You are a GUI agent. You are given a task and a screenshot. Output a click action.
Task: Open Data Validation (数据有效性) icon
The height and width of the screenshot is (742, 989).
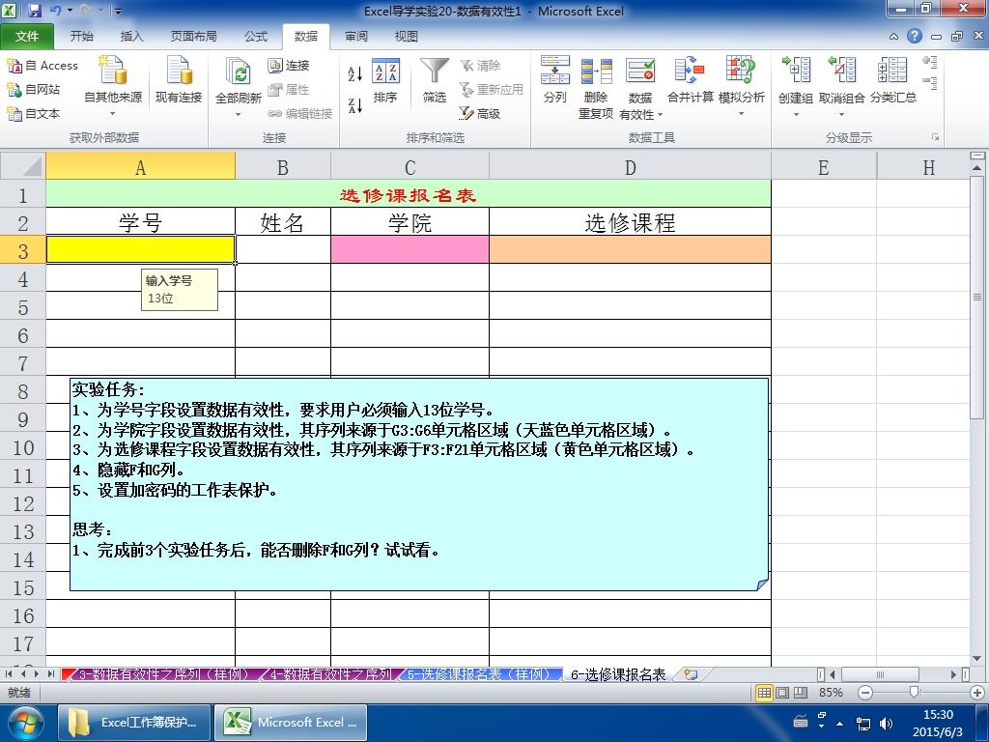pyautogui.click(x=640, y=71)
